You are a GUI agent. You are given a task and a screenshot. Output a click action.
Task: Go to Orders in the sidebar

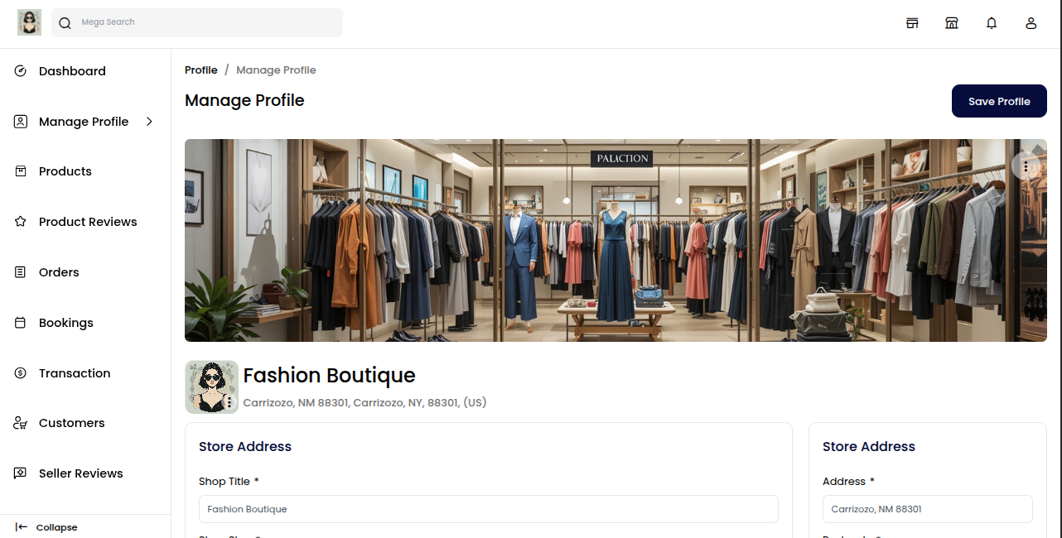pyautogui.click(x=59, y=272)
